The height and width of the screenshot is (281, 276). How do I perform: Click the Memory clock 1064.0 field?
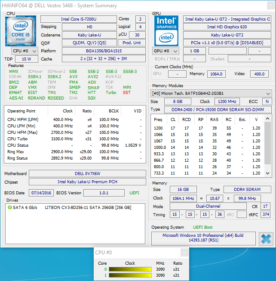click(216, 74)
